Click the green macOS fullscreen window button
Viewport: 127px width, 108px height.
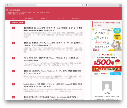tap(11, 5)
